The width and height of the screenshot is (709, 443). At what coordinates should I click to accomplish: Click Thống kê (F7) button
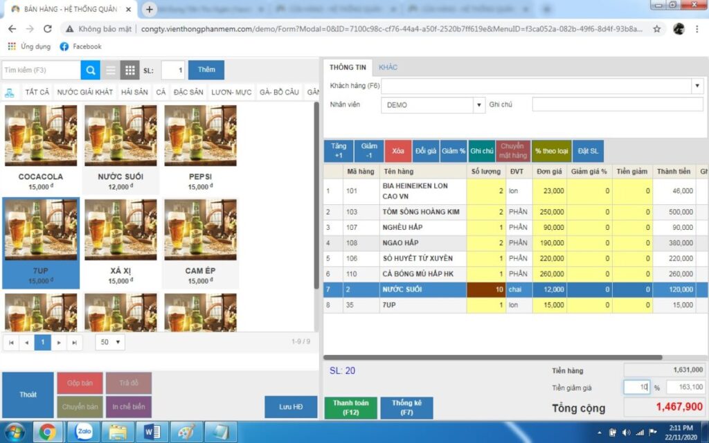point(406,407)
